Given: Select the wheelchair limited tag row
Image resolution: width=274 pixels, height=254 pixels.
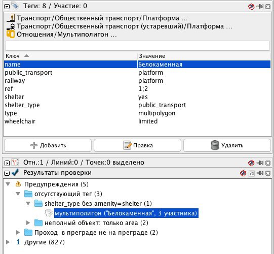Looking at the screenshot, I should click(x=137, y=121).
